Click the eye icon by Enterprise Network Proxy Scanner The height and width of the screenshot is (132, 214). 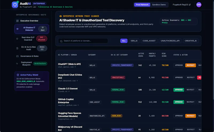click(61, 16)
